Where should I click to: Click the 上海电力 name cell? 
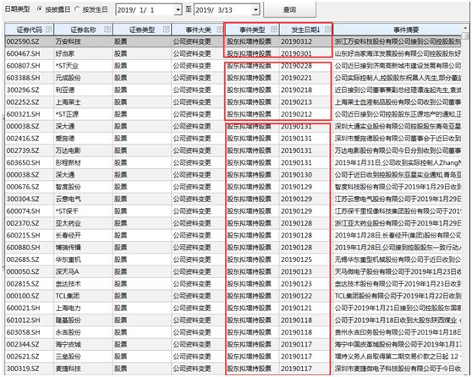[x=83, y=308]
